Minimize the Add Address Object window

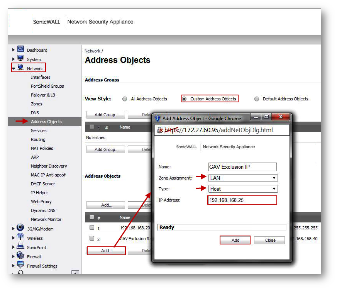[x=256, y=117]
